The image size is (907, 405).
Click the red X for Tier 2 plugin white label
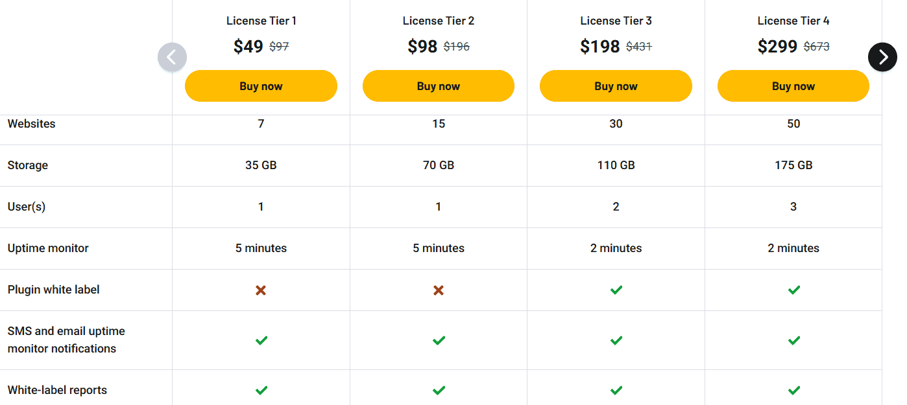(x=439, y=290)
